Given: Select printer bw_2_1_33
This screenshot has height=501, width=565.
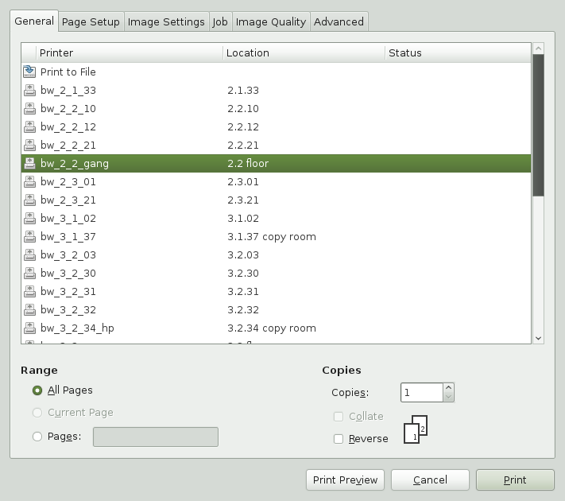Looking at the screenshot, I should pyautogui.click(x=276, y=90).
